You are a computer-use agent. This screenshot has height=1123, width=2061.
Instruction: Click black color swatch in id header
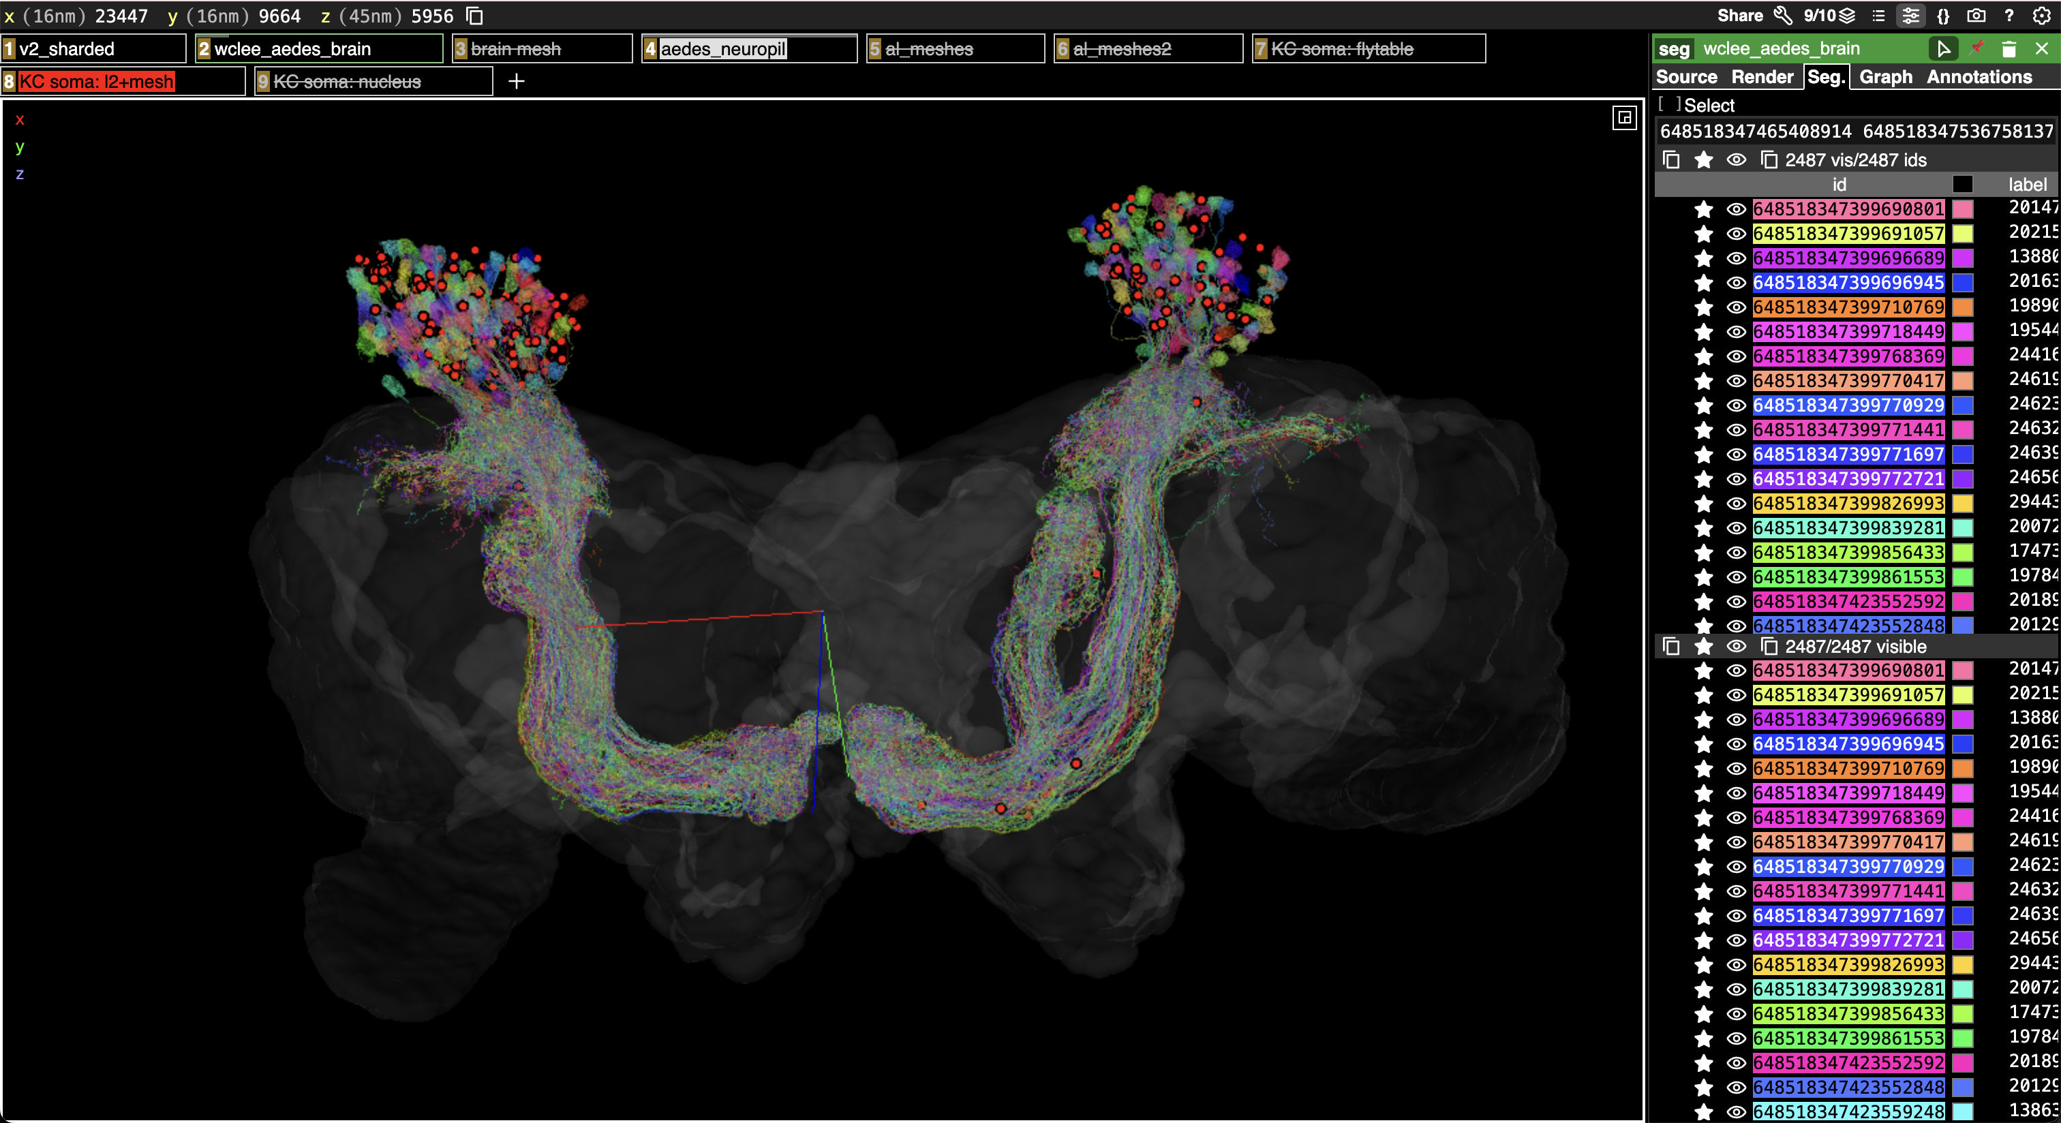(1963, 185)
